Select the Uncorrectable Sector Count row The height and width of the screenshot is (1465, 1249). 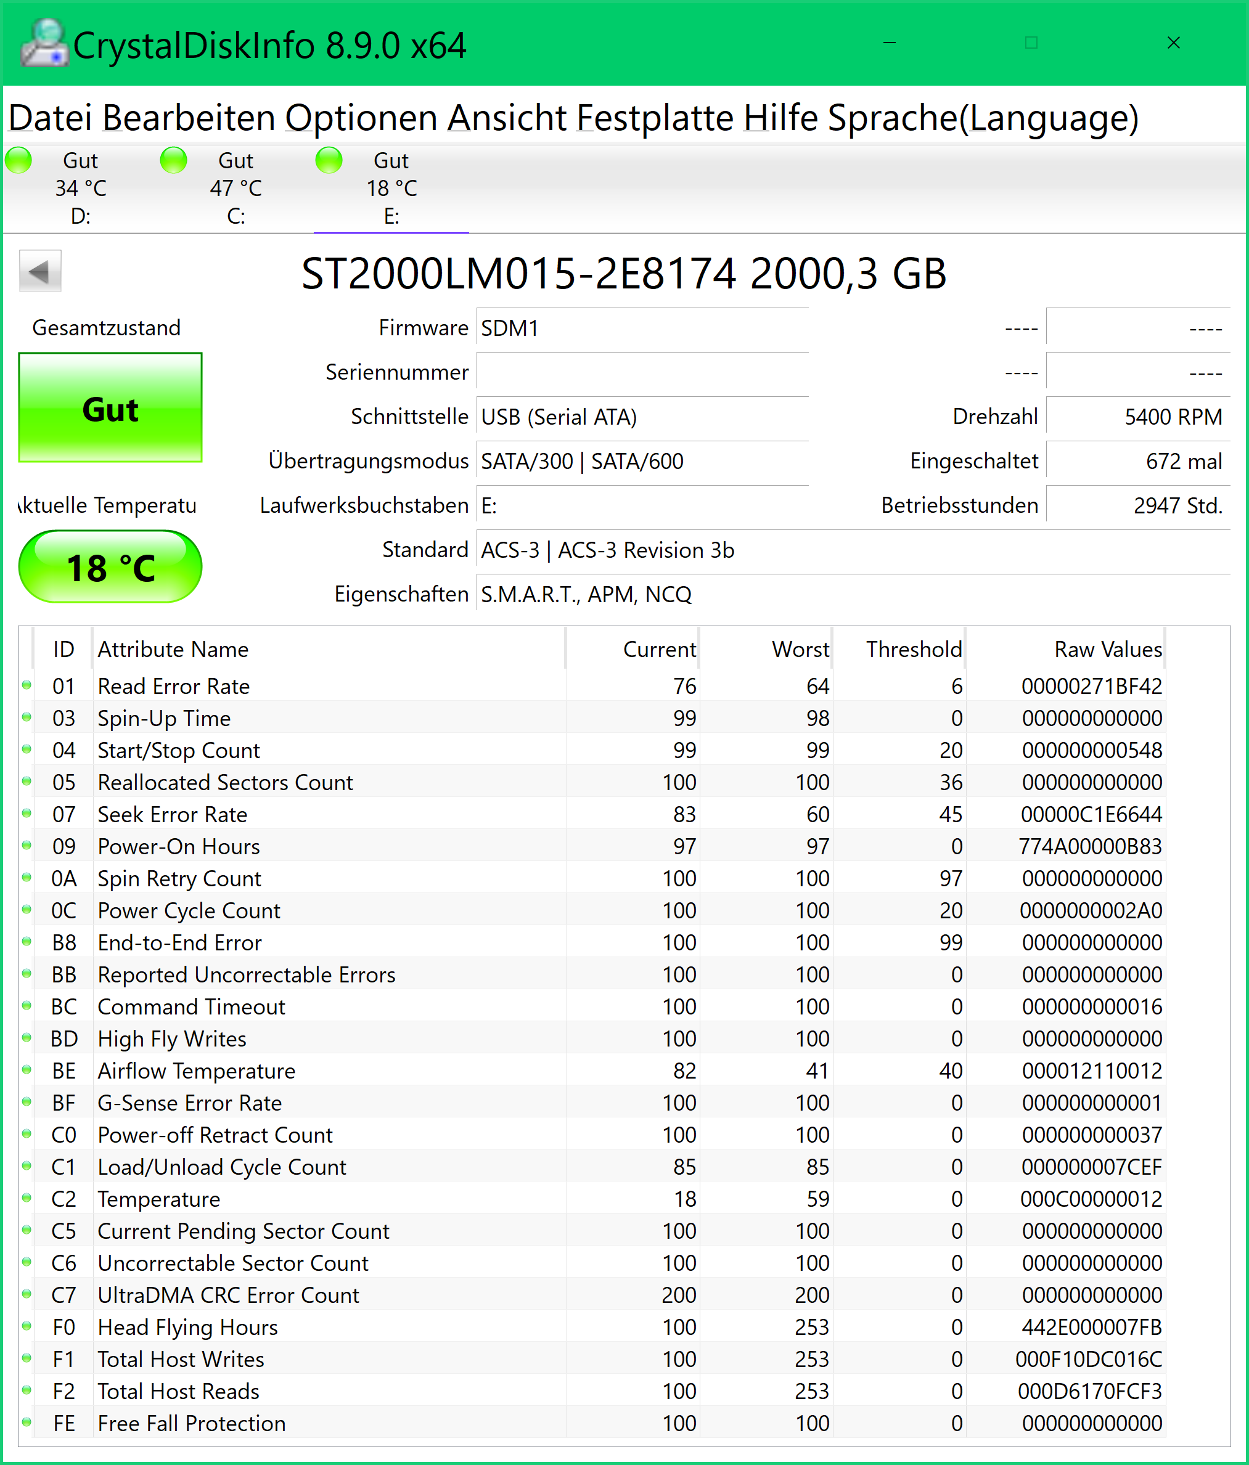pos(592,1262)
